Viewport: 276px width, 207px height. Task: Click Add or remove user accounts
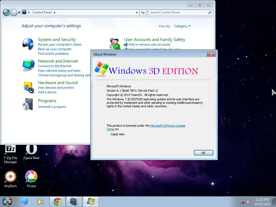tap(149, 44)
